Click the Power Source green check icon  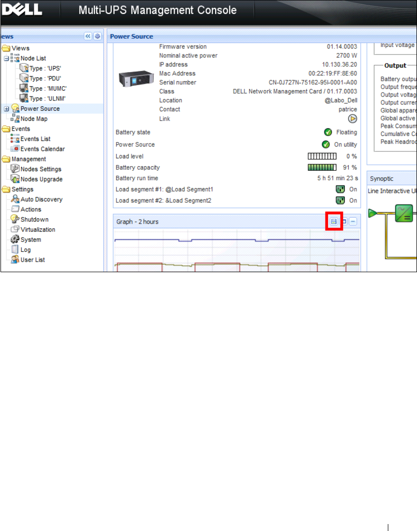[x=325, y=145]
